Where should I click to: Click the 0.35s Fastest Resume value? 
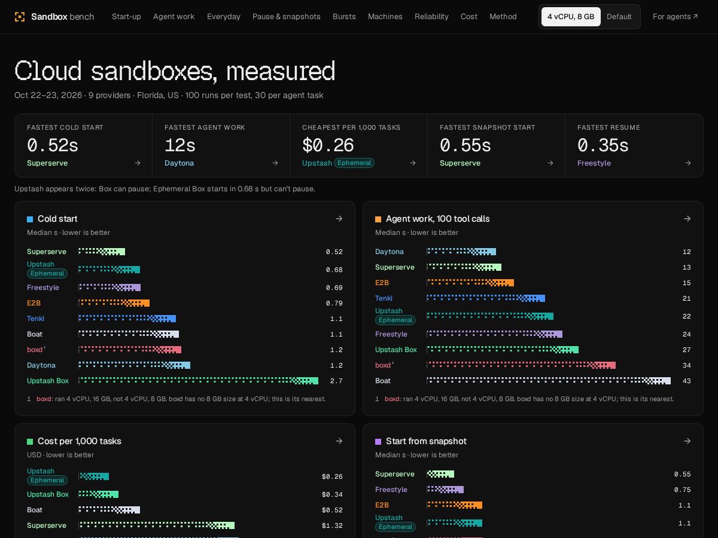pyautogui.click(x=603, y=145)
